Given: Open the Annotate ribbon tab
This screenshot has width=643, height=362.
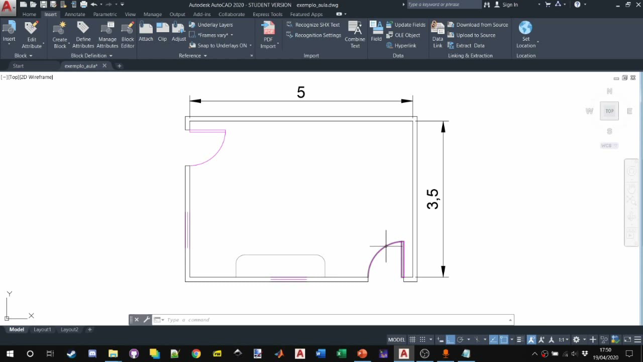Looking at the screenshot, I should (75, 14).
